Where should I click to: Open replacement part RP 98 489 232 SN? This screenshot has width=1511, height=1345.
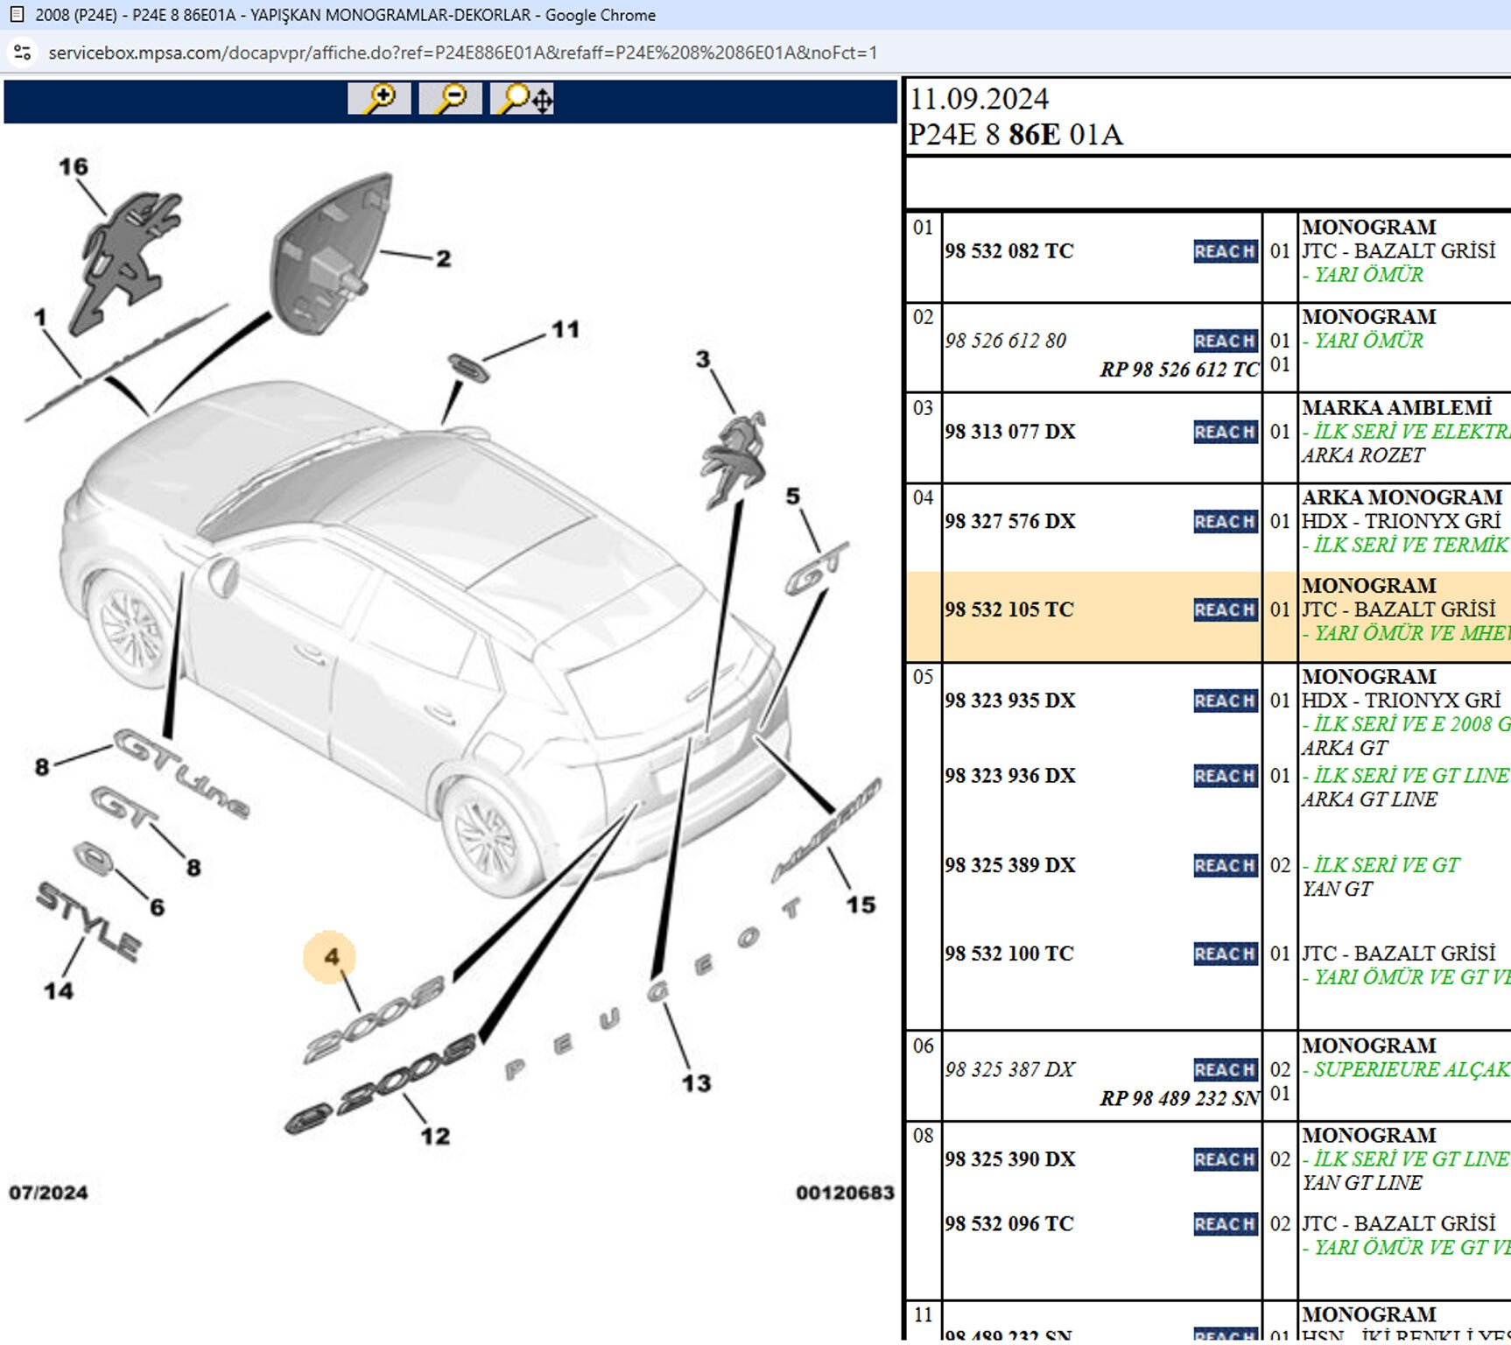[1179, 1098]
